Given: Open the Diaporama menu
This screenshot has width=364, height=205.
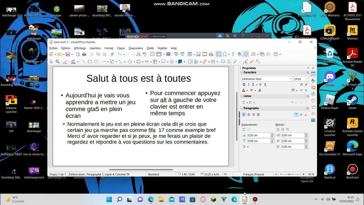Looking at the screenshot, I should [136, 48].
